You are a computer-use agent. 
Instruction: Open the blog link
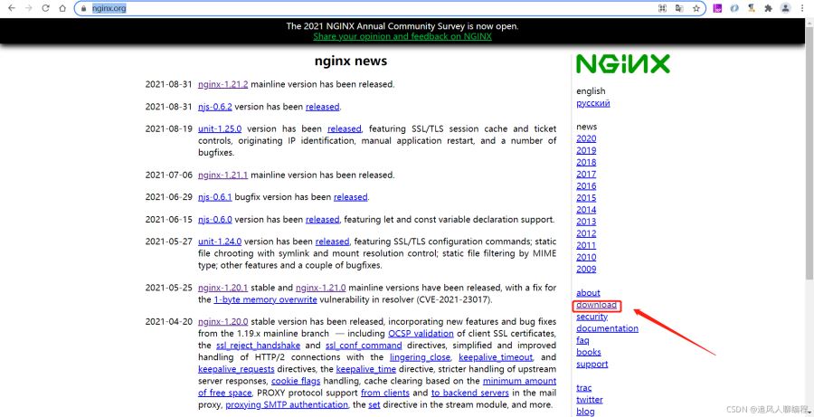pyautogui.click(x=585, y=412)
